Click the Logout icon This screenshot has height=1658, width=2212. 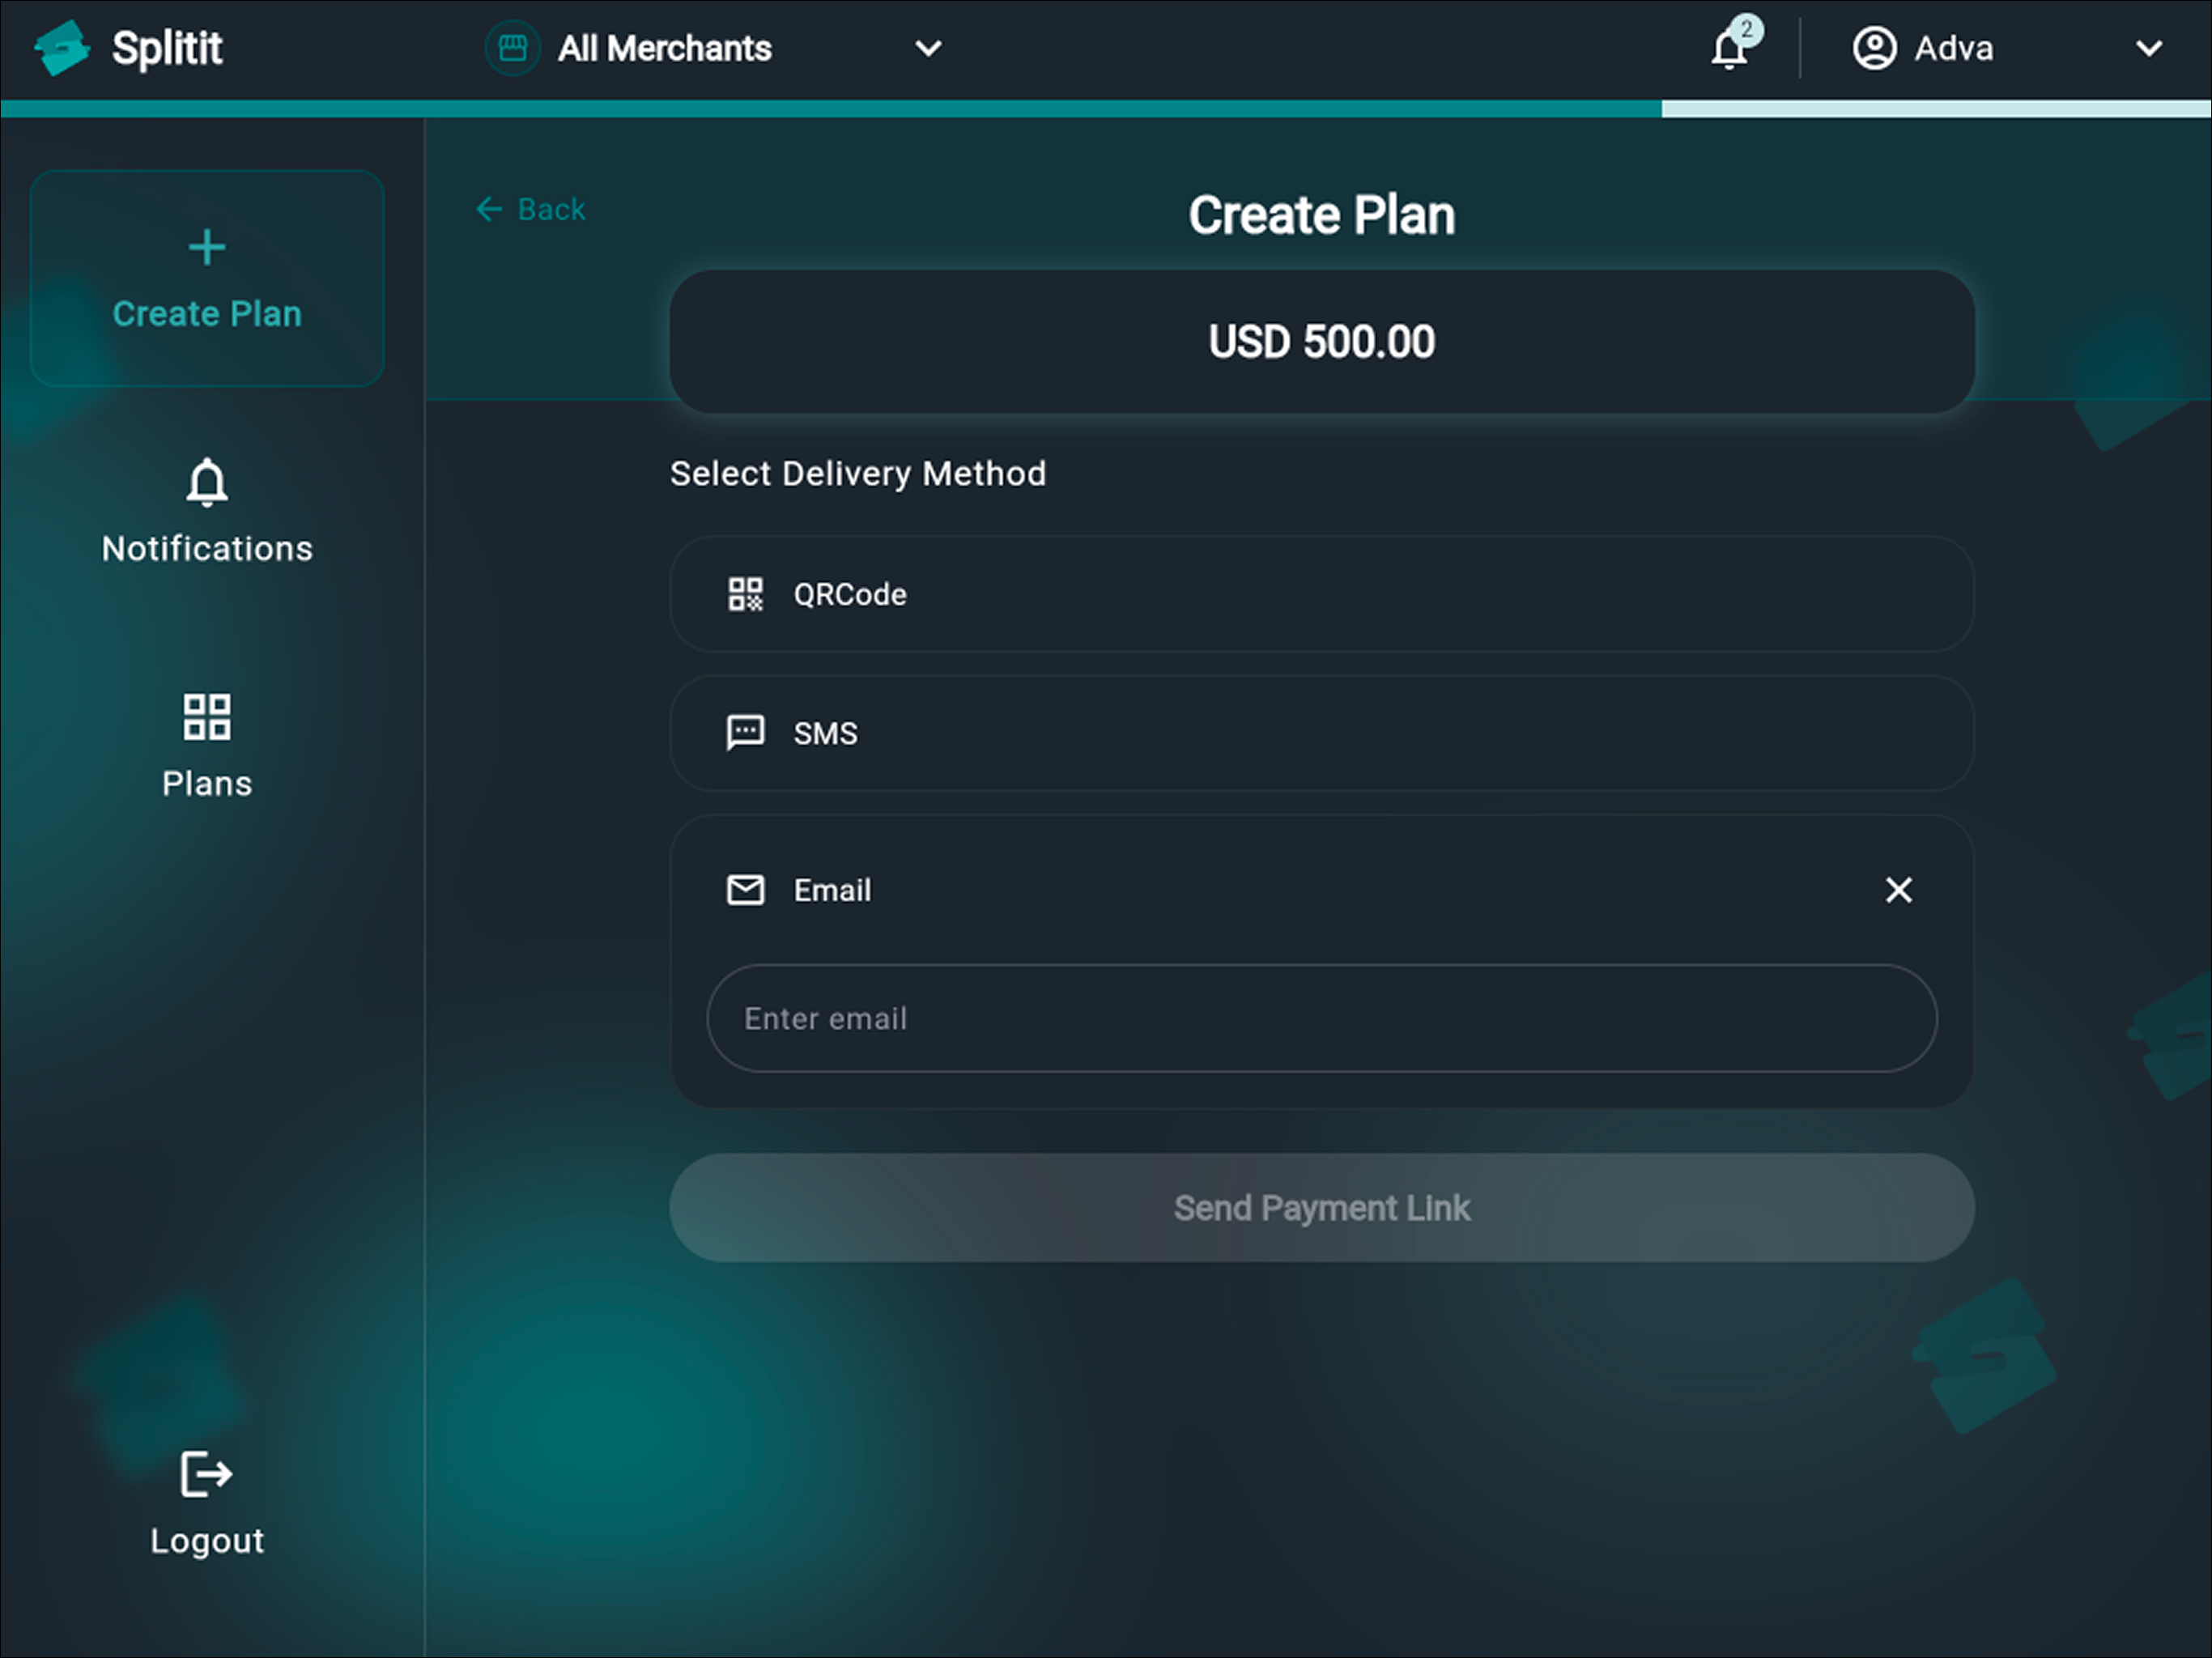tap(207, 1474)
